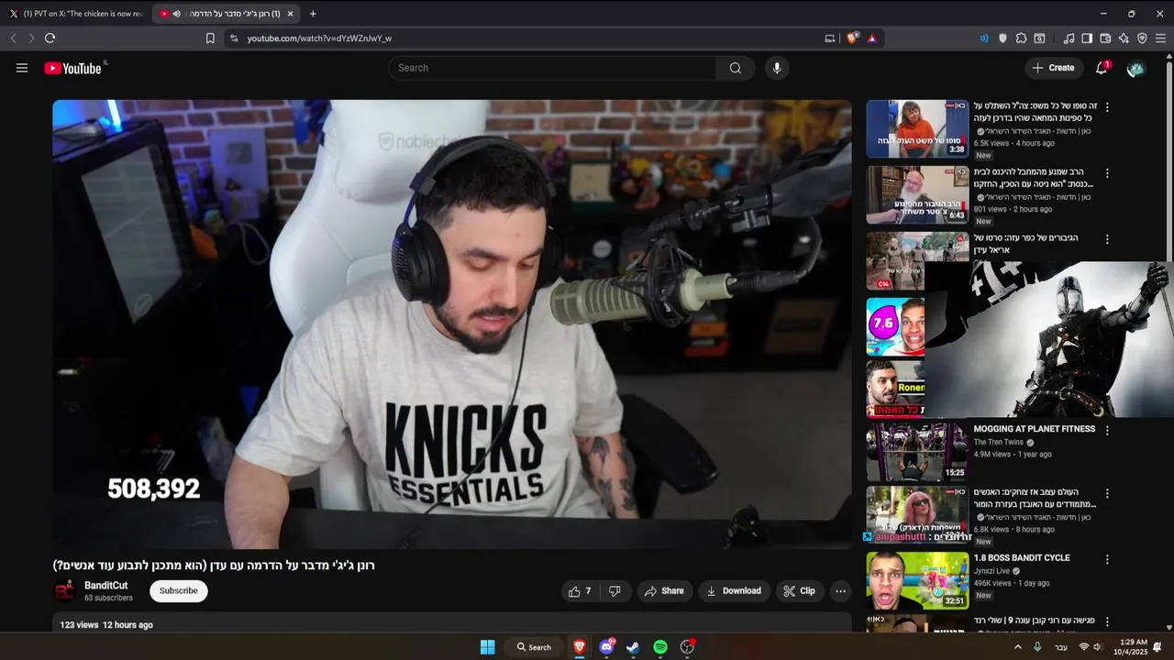
Task: Open the YouTube guide hamburger menu
Action: pyautogui.click(x=22, y=68)
